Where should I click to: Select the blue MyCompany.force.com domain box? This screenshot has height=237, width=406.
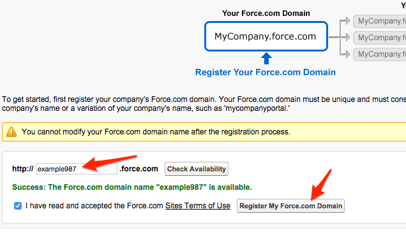pyautogui.click(x=266, y=36)
